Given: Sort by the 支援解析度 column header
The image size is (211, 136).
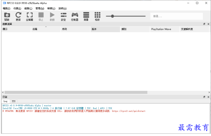Looking at the screenshot, I should [195, 29].
